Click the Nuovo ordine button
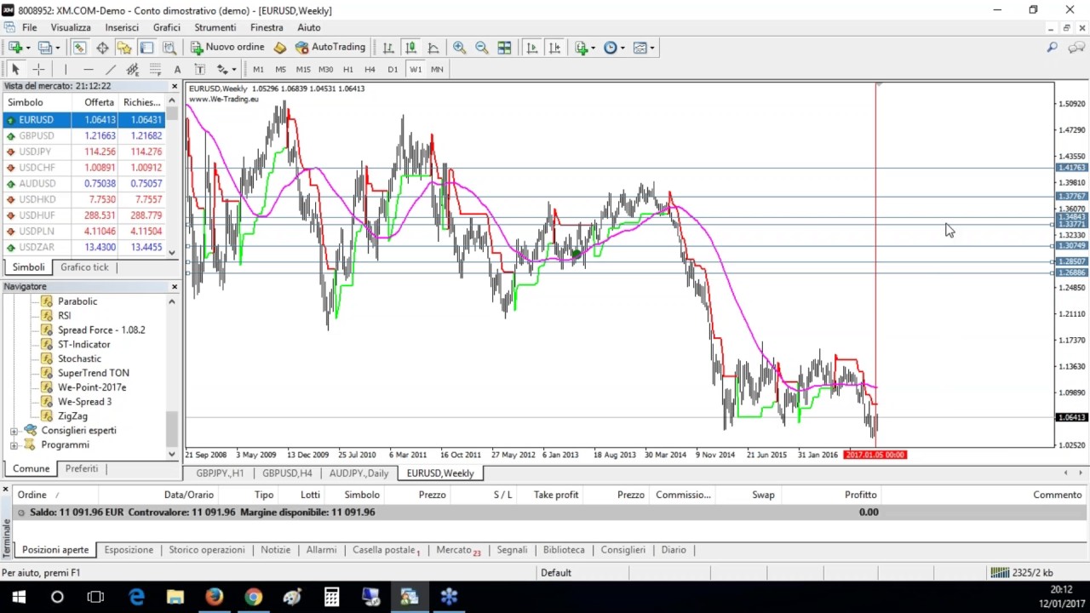This screenshot has height=613, width=1090. tap(227, 48)
